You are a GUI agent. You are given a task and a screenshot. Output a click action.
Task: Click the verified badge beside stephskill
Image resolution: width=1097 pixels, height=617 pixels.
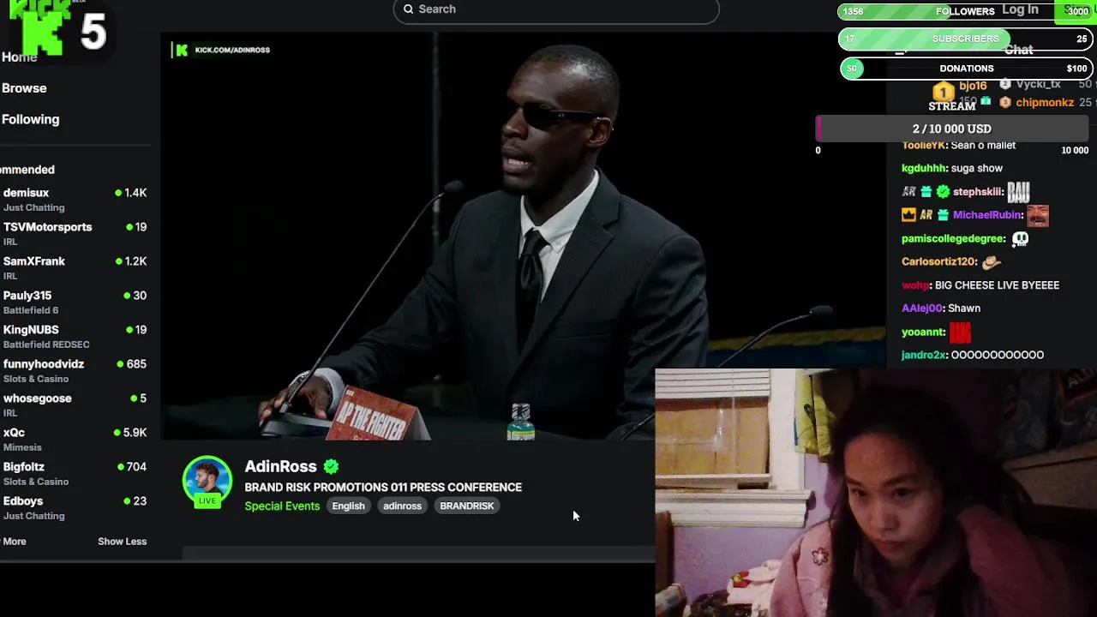pyautogui.click(x=944, y=192)
